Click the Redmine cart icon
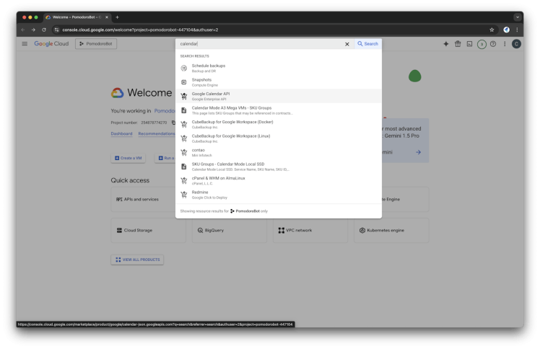Image resolution: width=540 pixels, height=349 pixels. coord(184,195)
